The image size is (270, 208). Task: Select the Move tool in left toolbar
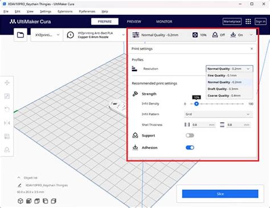(x=7, y=83)
